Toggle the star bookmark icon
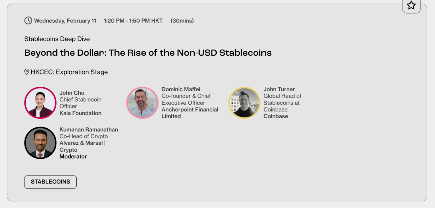435x208 pixels. [411, 5]
